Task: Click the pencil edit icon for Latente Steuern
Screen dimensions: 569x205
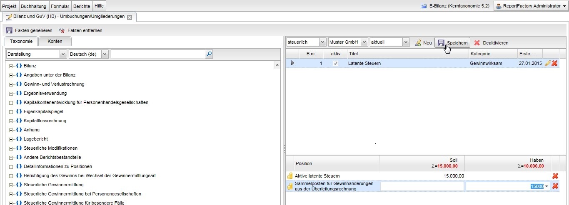Action: coord(548,63)
